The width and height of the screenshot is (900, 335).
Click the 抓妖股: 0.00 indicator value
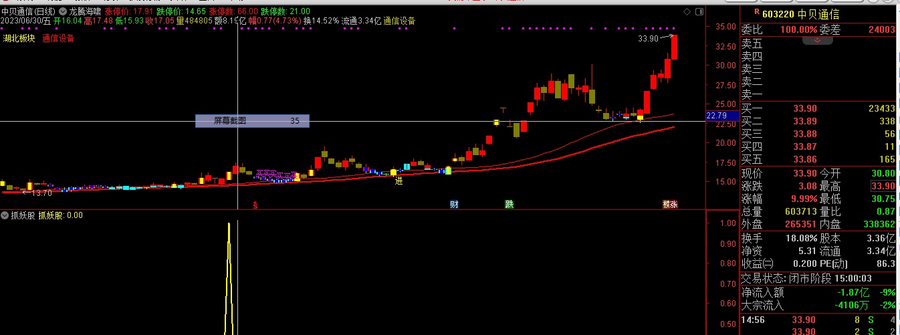click(61, 215)
